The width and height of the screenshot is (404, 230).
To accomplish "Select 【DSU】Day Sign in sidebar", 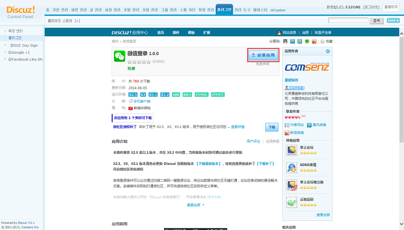I will [24, 45].
